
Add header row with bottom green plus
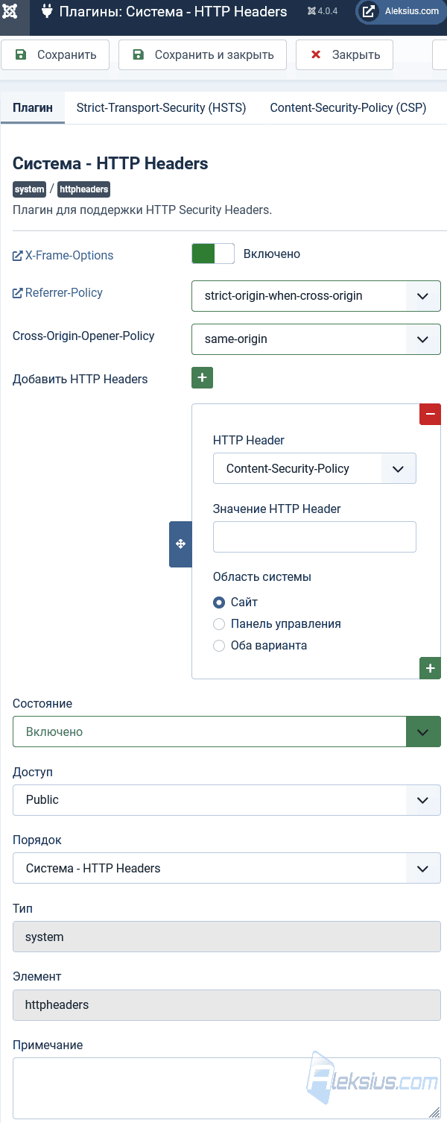tap(430, 668)
